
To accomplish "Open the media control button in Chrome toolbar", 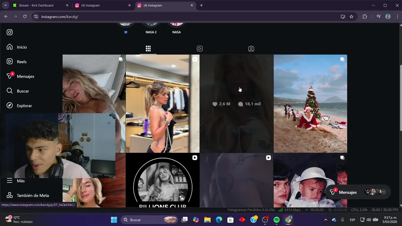I will [x=378, y=17].
